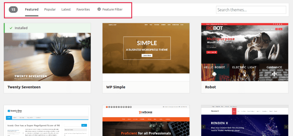Viewport: 293px width, 136px height.
Task: Open the Robot theme preview image
Action: 245,52
